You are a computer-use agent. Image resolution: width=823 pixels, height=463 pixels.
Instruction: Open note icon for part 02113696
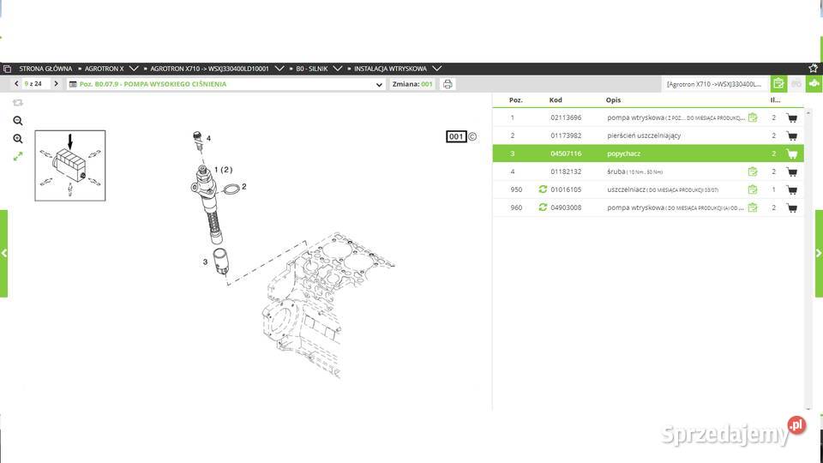753,117
